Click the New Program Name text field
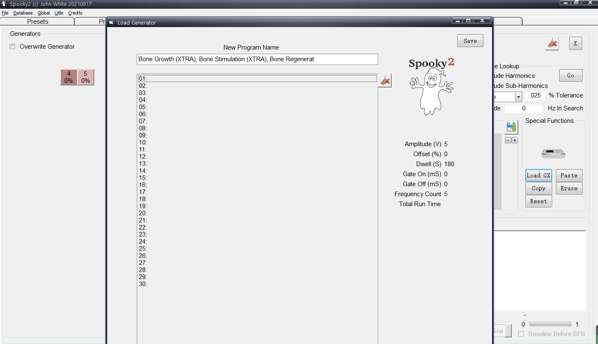The height and width of the screenshot is (344, 598). (x=257, y=59)
